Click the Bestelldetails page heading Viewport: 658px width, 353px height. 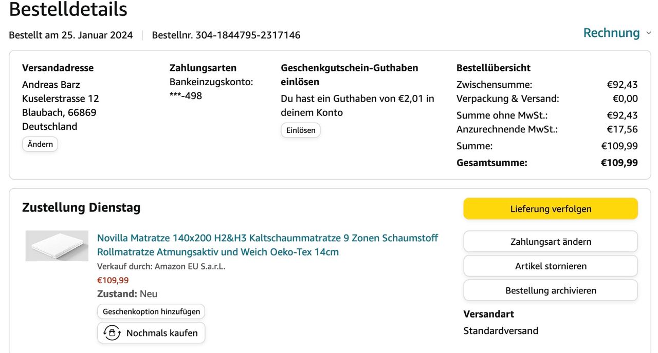coord(68,9)
